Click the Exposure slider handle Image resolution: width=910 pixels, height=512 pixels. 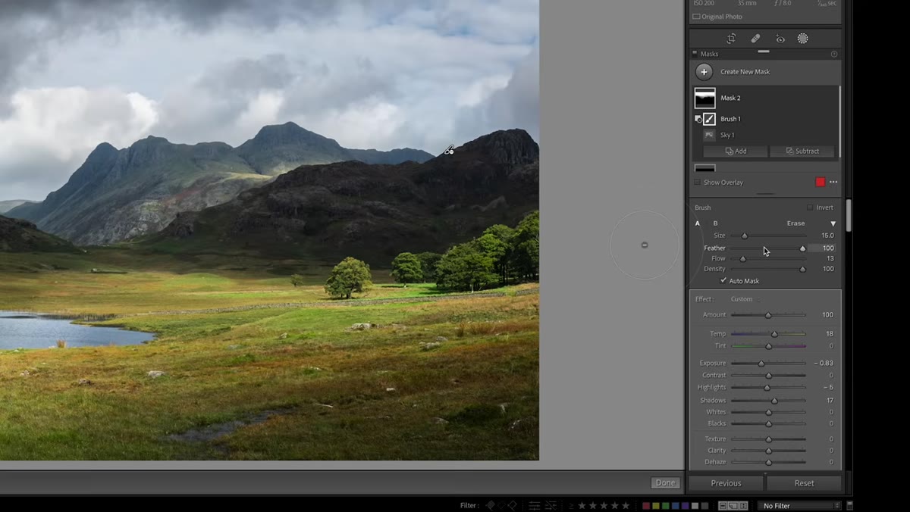click(x=761, y=364)
